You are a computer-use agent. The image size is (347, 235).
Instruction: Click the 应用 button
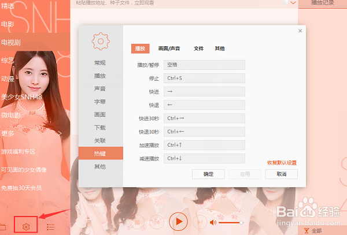pos(245,174)
